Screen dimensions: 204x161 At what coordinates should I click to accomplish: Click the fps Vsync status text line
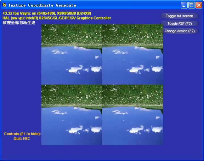tap(47, 13)
